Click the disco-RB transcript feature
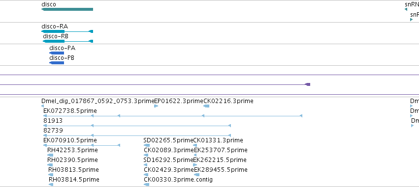The height and width of the screenshot is (187, 419). [68, 41]
